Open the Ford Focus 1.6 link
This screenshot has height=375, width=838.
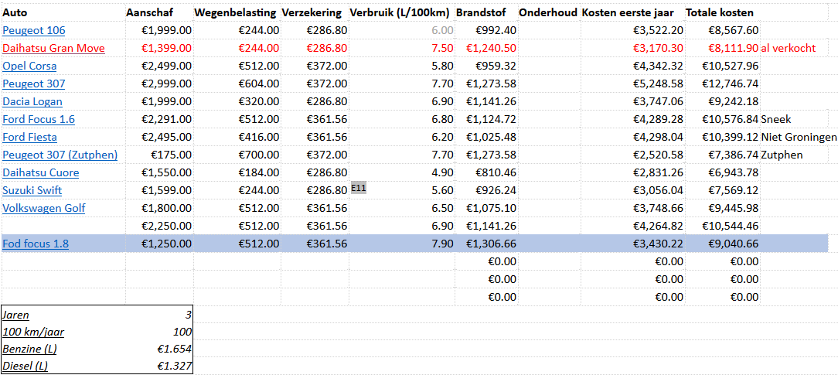pyautogui.click(x=39, y=119)
